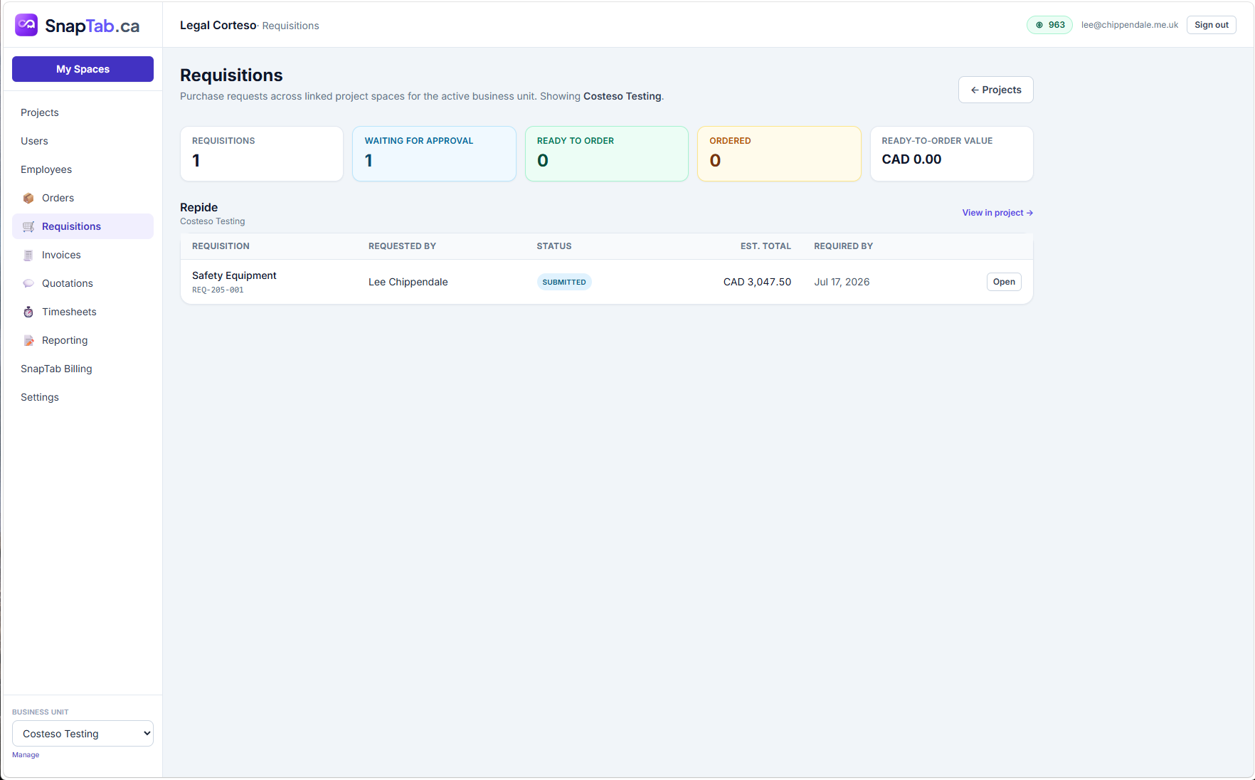Follow the View in project link
The height and width of the screenshot is (780, 1255).
997,213
